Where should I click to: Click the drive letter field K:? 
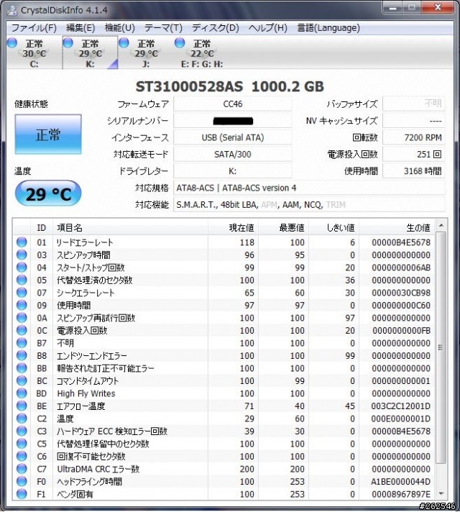pyautogui.click(x=232, y=170)
